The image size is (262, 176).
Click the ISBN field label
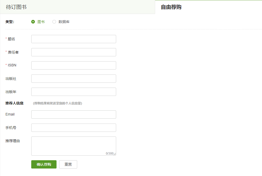pyautogui.click(x=12, y=65)
